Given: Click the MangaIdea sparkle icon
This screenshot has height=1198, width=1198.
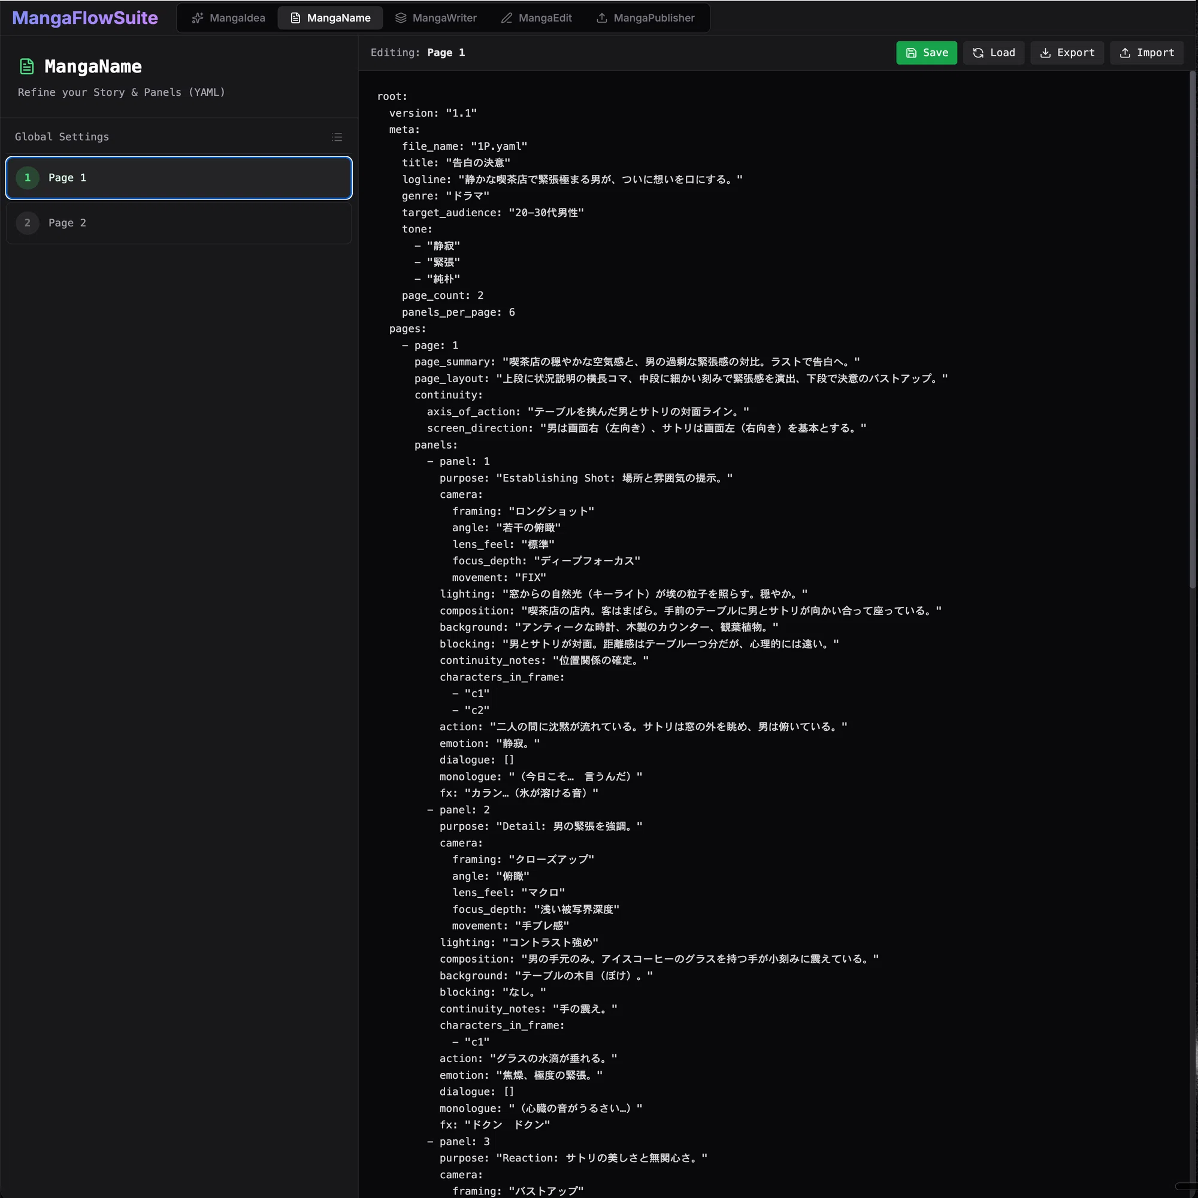Looking at the screenshot, I should [x=197, y=18].
